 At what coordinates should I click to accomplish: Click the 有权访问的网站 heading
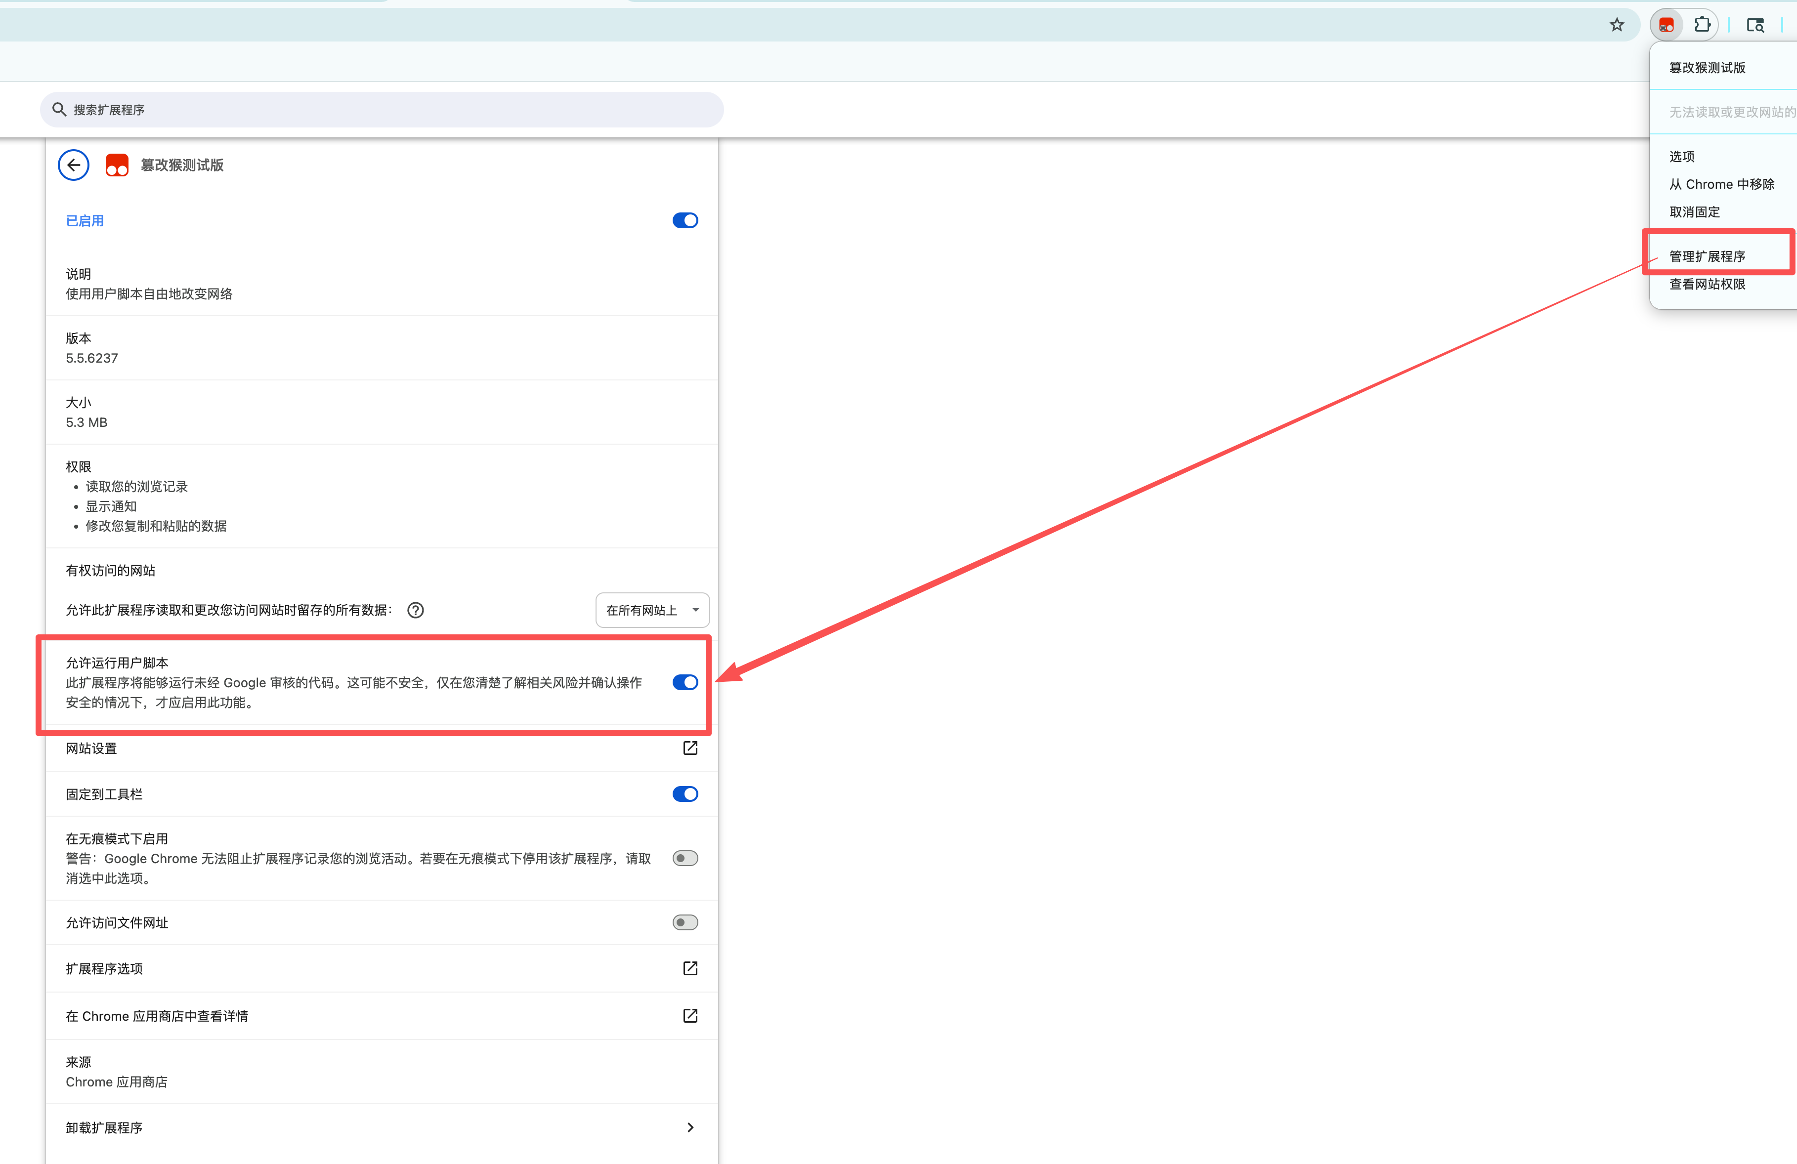(111, 571)
